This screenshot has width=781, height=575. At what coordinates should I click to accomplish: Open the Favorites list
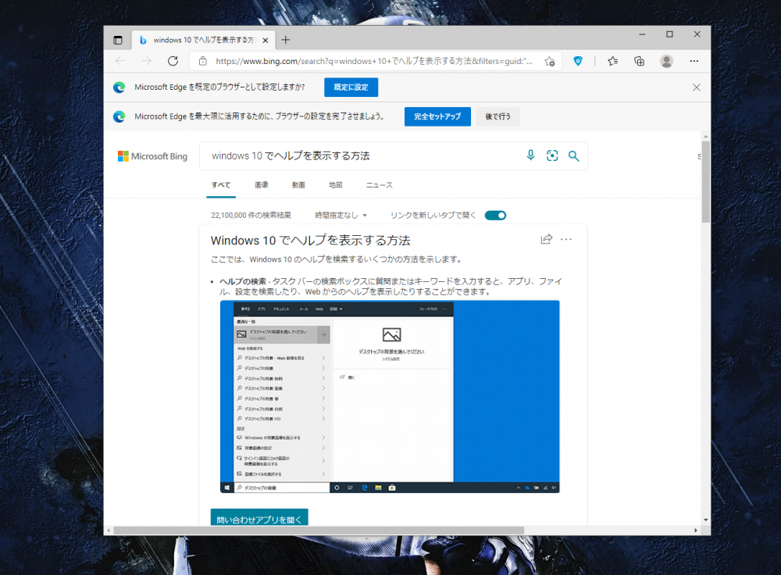(x=612, y=61)
